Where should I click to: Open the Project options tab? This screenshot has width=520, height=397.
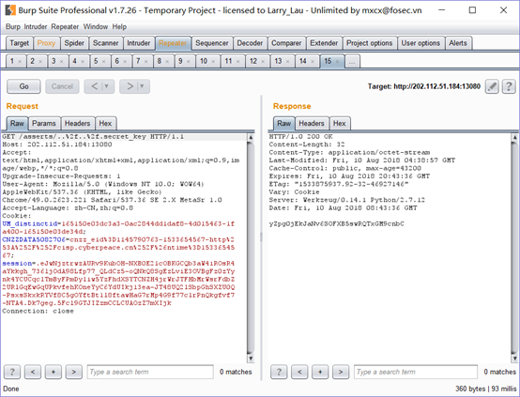point(370,43)
